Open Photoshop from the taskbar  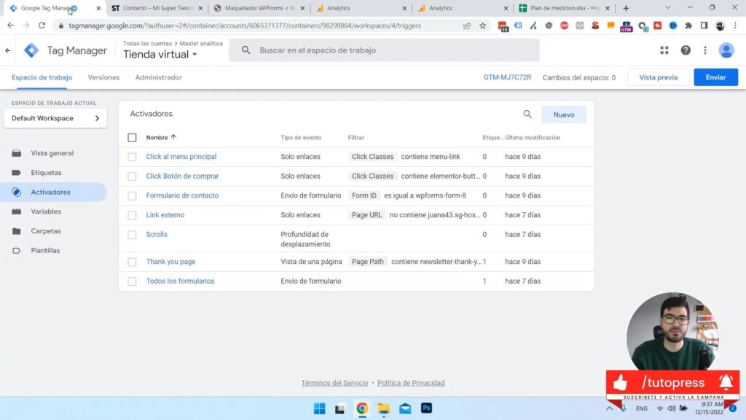tap(426, 408)
